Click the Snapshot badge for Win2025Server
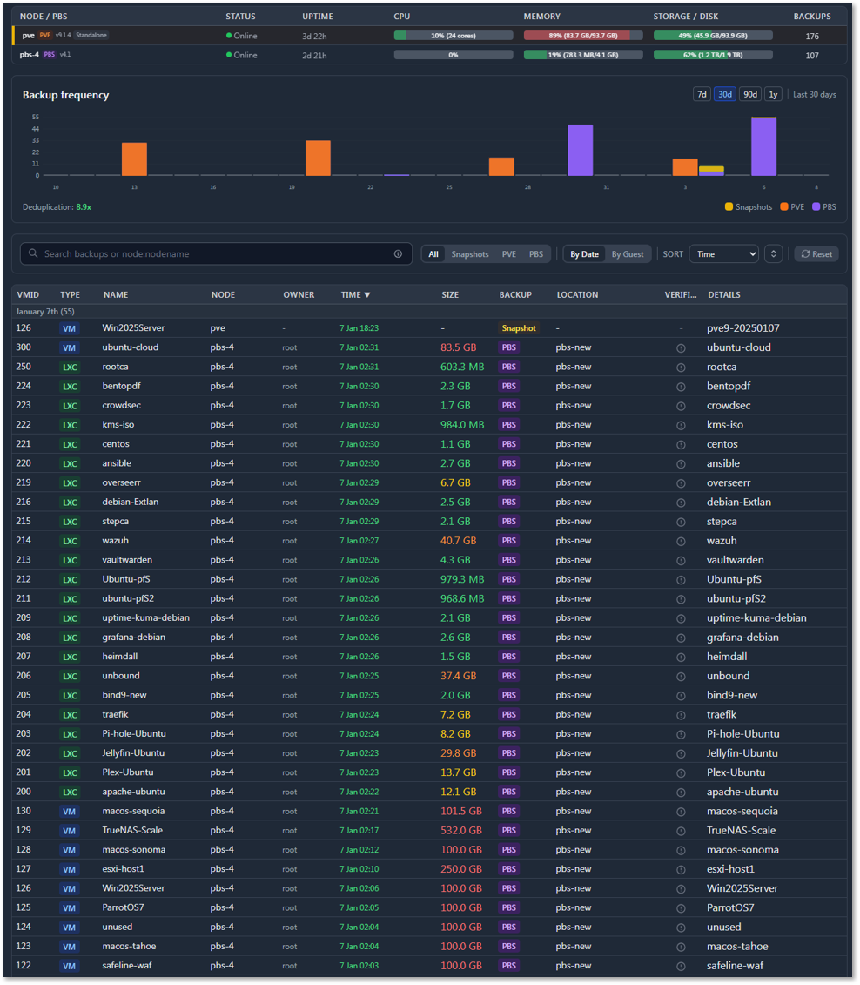The height and width of the screenshot is (985, 860). (x=519, y=327)
